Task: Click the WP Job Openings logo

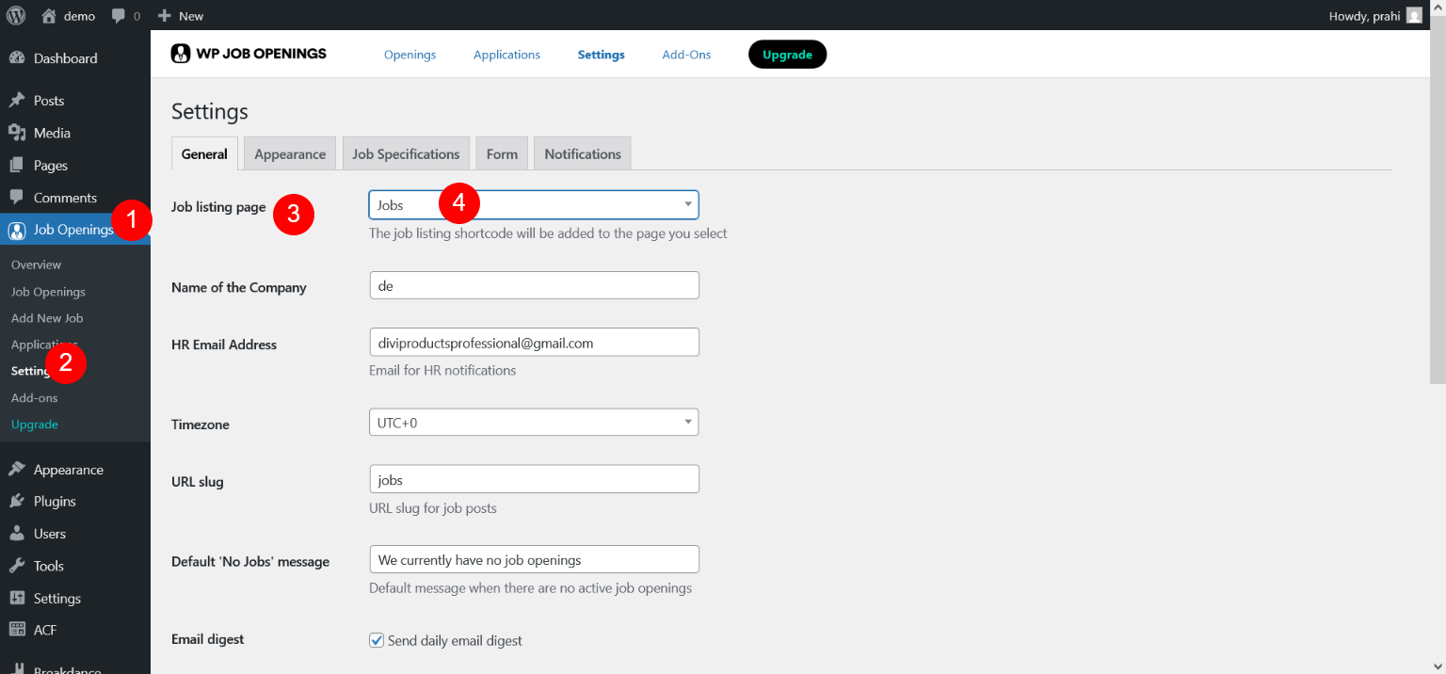Action: (249, 54)
